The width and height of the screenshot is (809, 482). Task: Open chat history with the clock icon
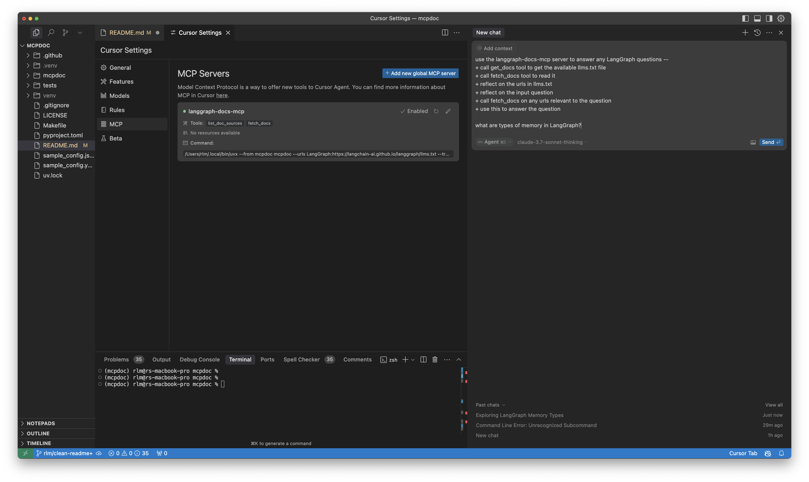point(757,33)
